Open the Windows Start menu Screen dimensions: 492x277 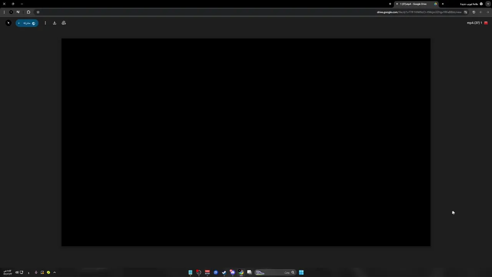(x=301, y=272)
